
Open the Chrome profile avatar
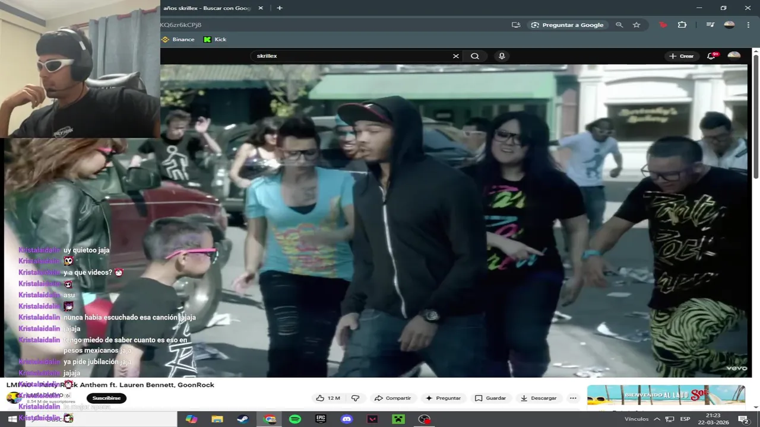point(729,25)
